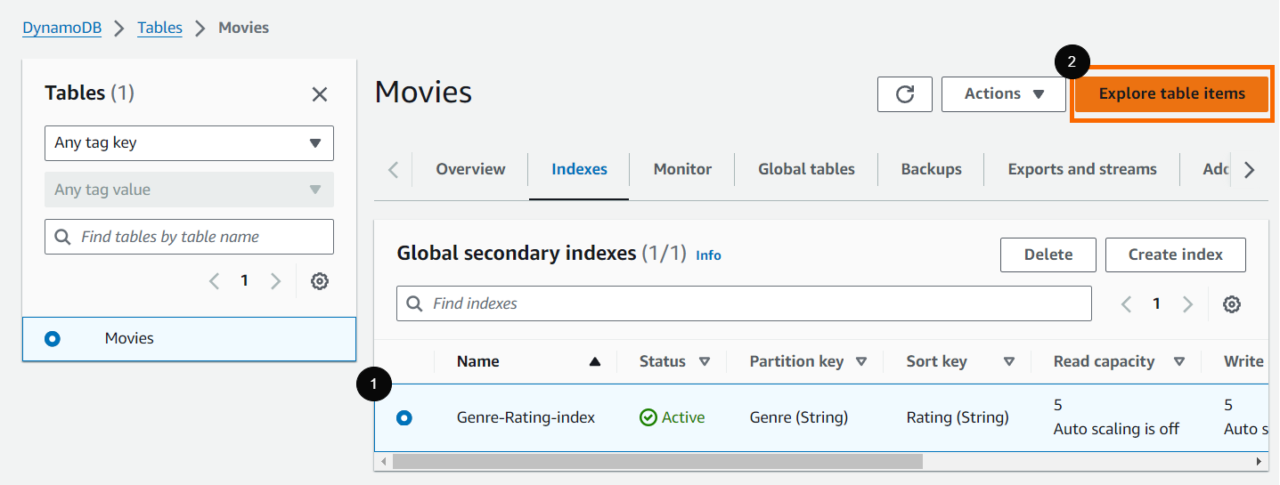Go to previous page in Tables panel
1280x485 pixels.
214,281
